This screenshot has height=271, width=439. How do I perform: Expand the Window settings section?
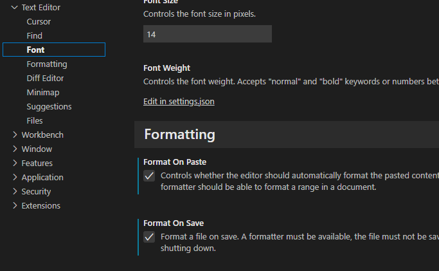15,149
